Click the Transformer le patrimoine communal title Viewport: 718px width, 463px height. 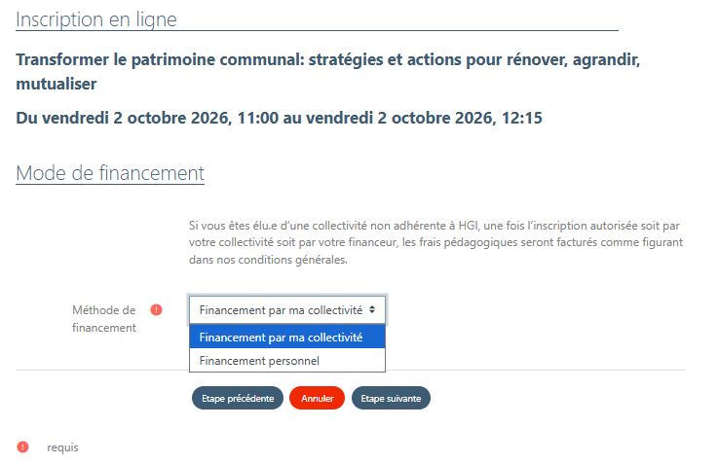pyautogui.click(x=328, y=72)
